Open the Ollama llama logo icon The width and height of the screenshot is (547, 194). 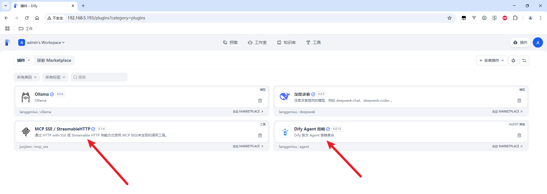pyautogui.click(x=26, y=97)
